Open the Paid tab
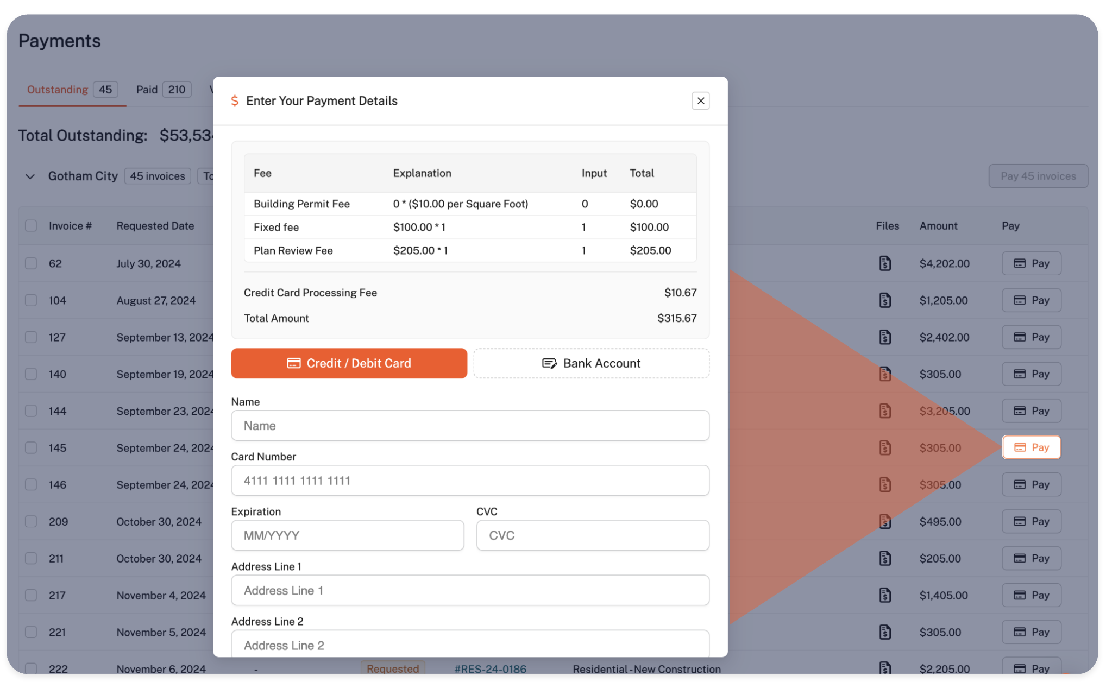The width and height of the screenshot is (1106, 682). pos(147,90)
